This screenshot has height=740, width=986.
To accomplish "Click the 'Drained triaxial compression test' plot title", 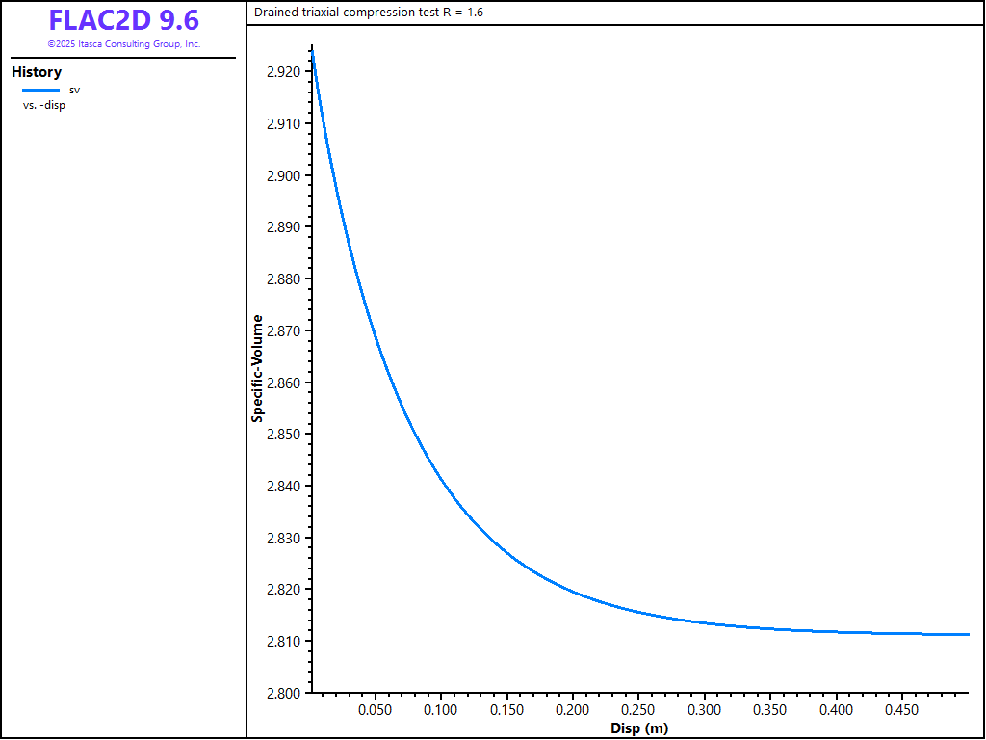I will 368,13.
